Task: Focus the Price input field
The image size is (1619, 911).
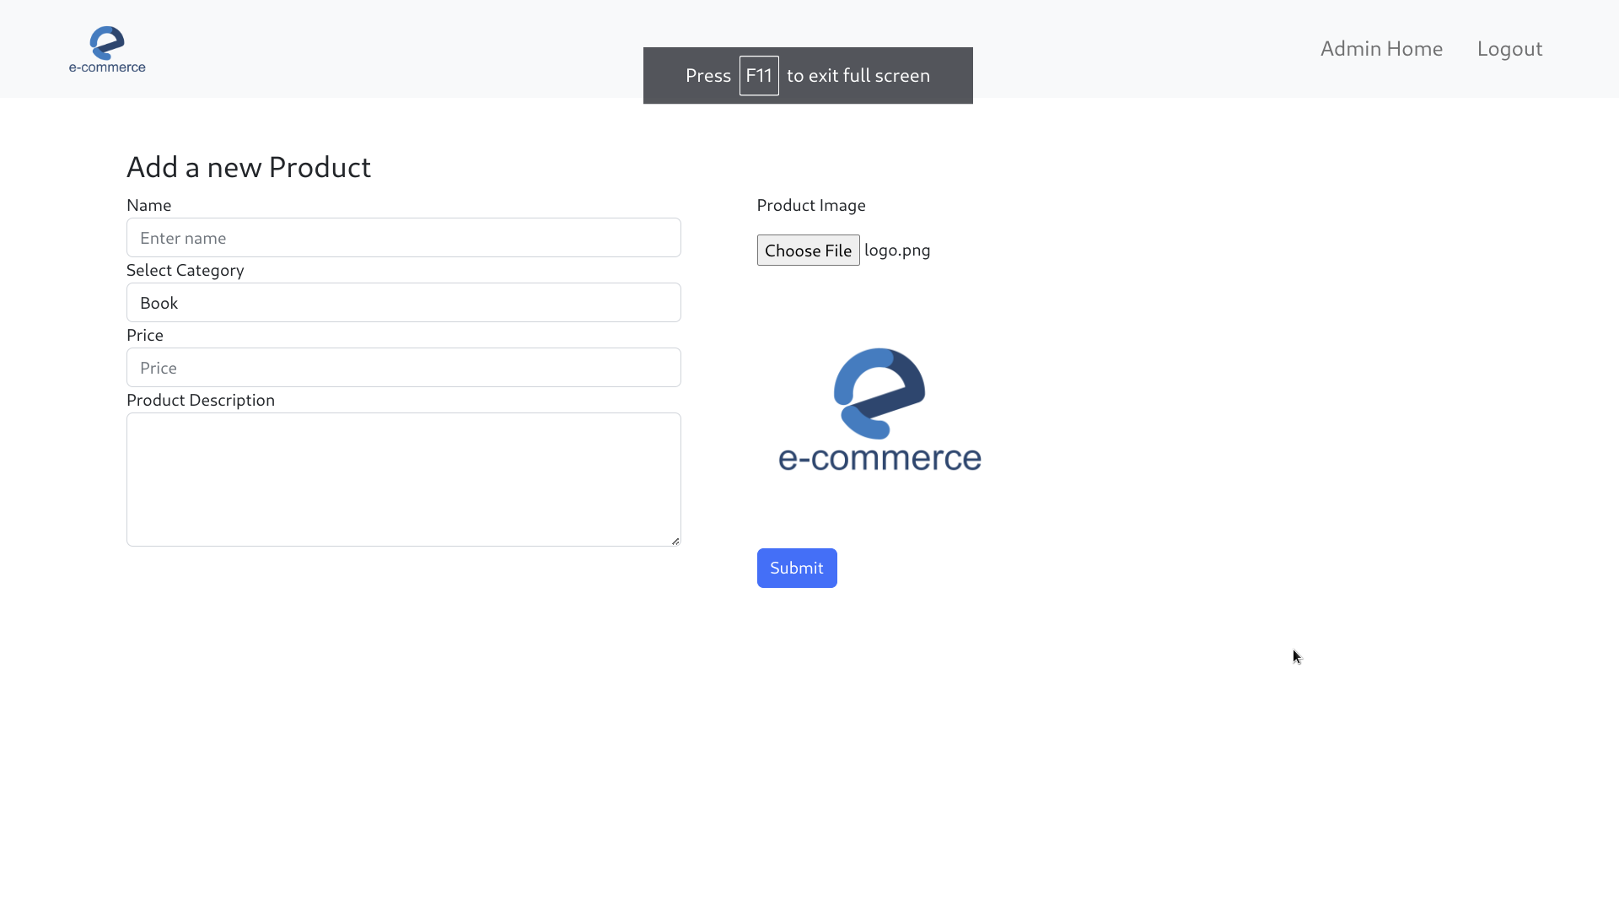Action: pos(403,367)
